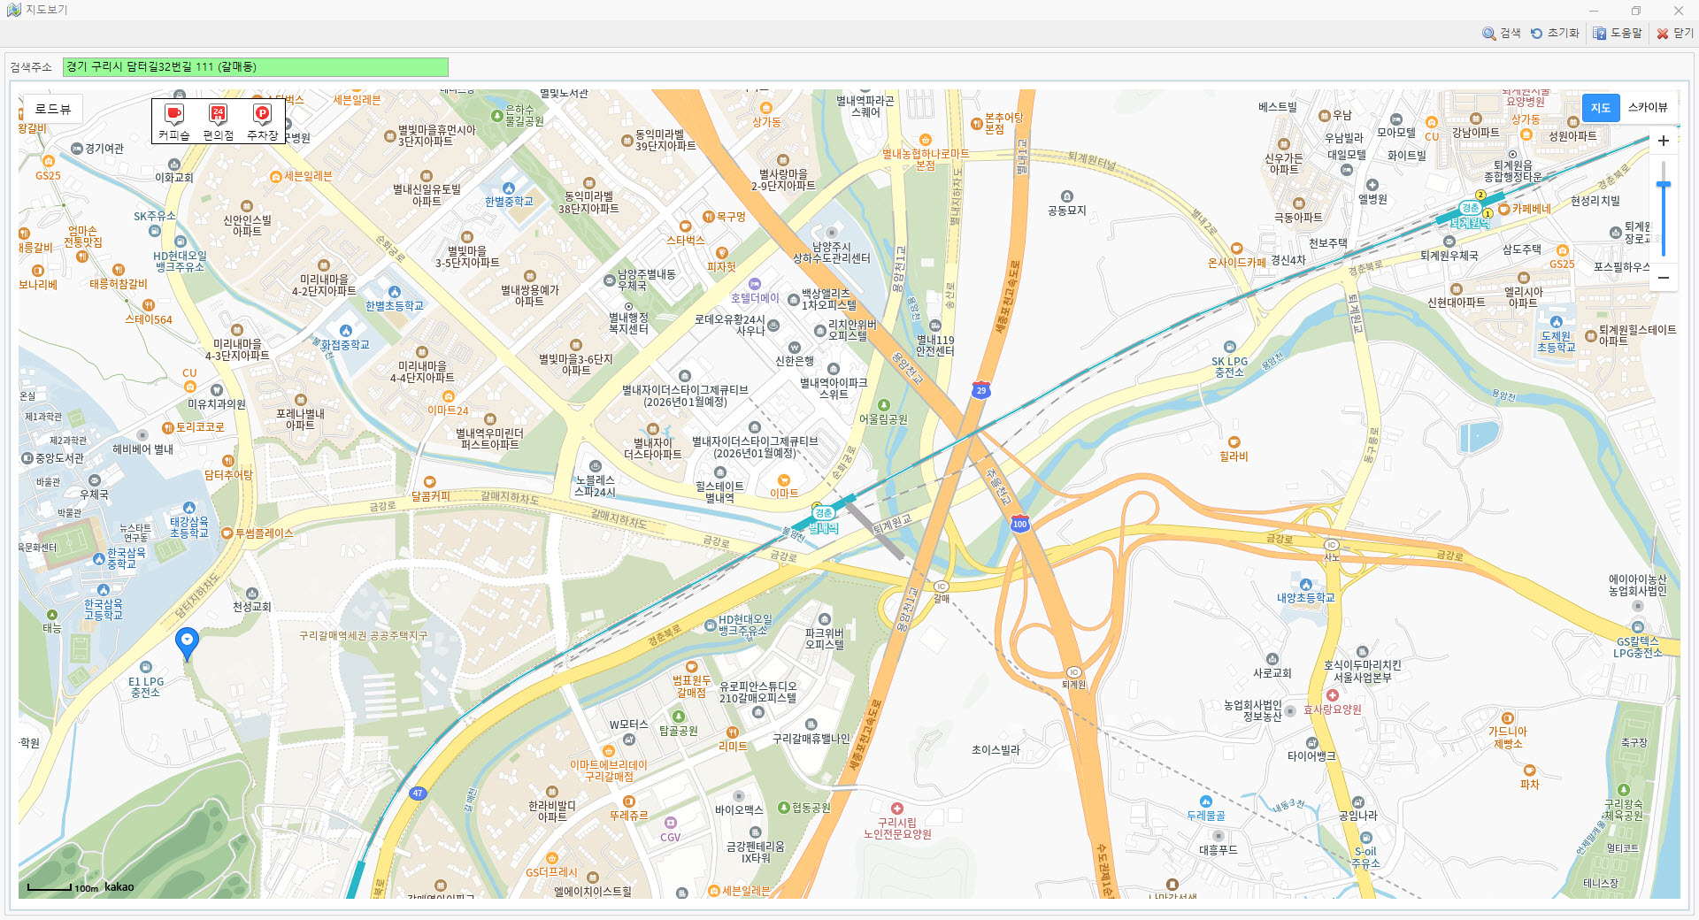Viewport: 1699px width, 920px height.
Task: Zoom out with the minus button
Action: click(x=1663, y=278)
